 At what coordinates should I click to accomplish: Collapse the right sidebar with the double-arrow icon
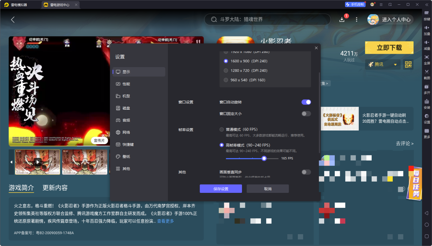pyautogui.click(x=427, y=5)
